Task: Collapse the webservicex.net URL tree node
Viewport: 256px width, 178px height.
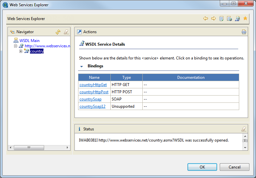Action: (16, 46)
